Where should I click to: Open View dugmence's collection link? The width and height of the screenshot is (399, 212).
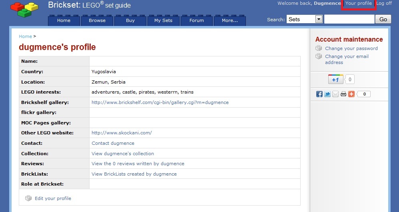(x=123, y=154)
